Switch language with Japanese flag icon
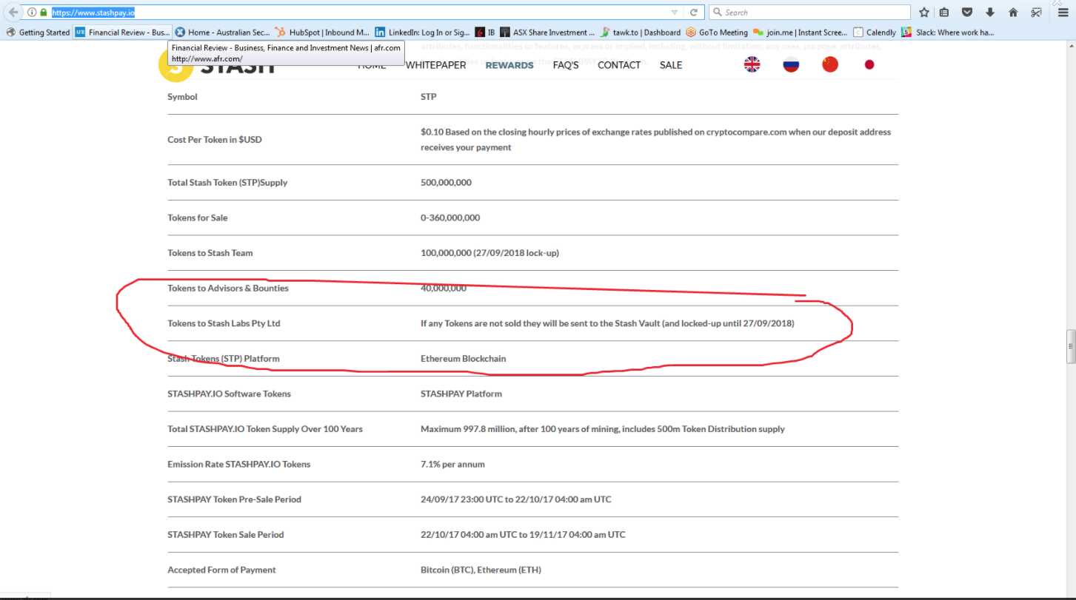The width and height of the screenshot is (1076, 600). pos(869,64)
